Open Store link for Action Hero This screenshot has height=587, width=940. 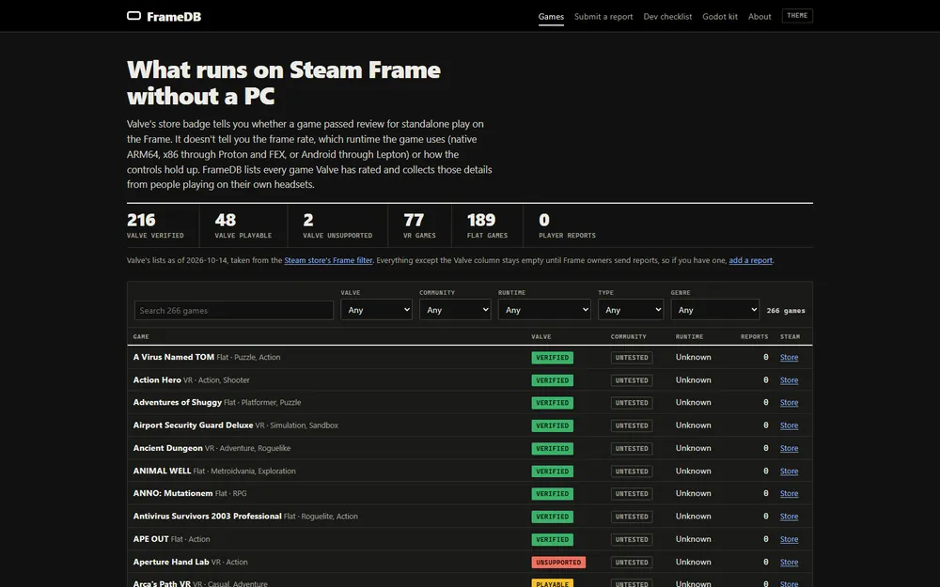click(789, 379)
